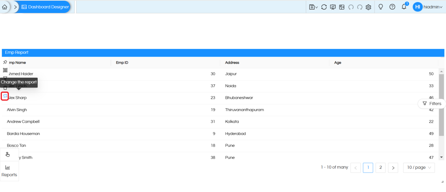Click the HI user avatar
The image size is (446, 192).
417,7
